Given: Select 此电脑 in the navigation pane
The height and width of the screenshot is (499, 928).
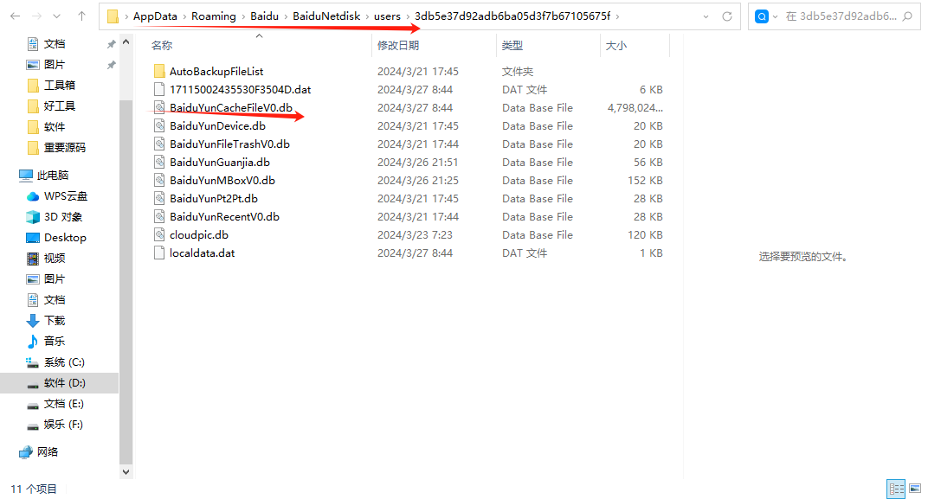Looking at the screenshot, I should click(53, 175).
